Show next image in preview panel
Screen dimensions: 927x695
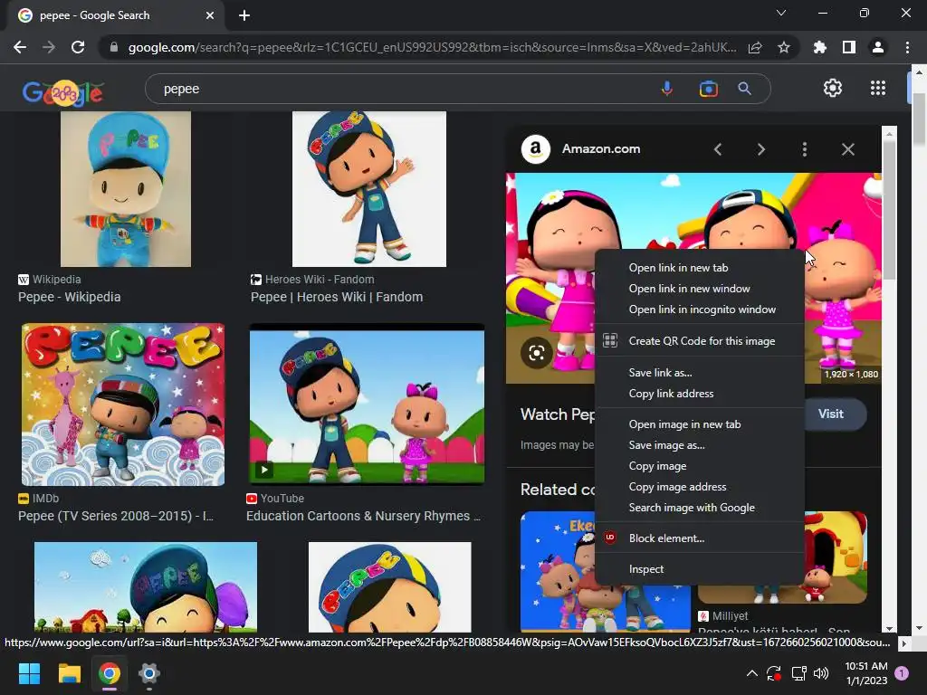click(x=760, y=149)
